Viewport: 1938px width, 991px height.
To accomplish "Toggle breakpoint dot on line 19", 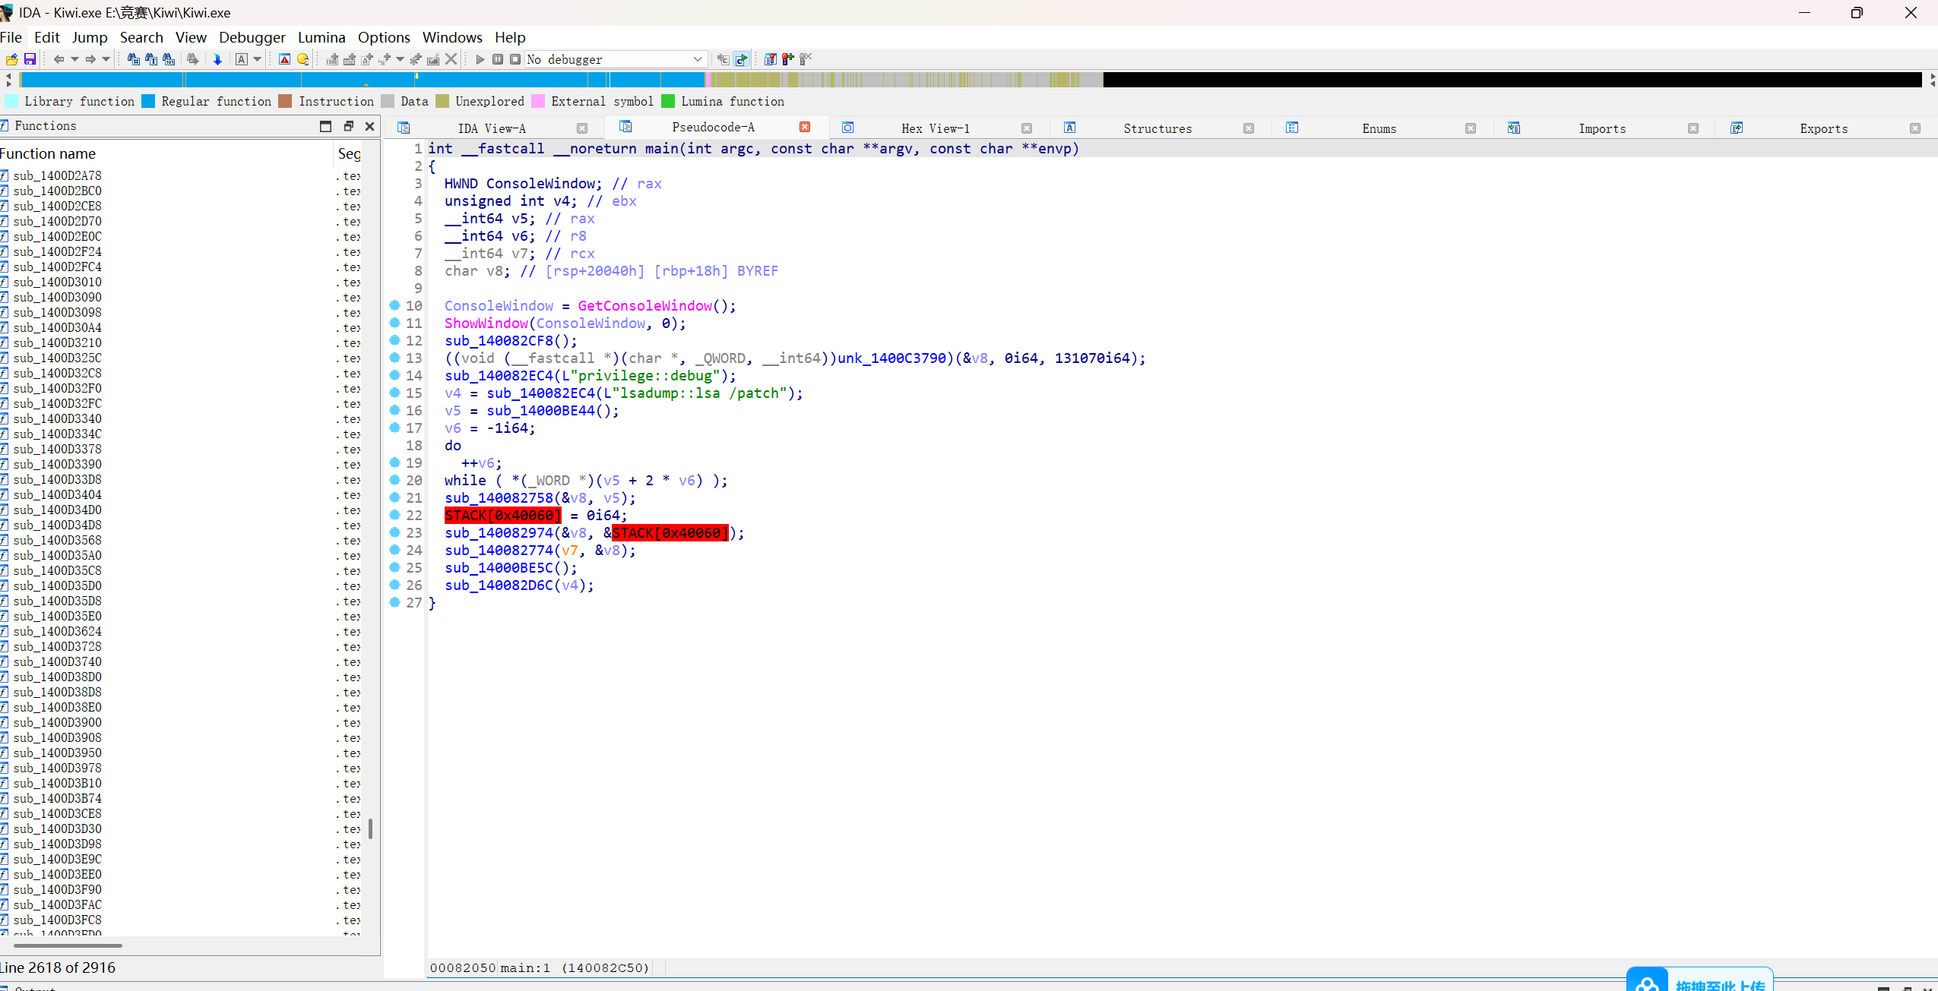I will click(x=394, y=462).
